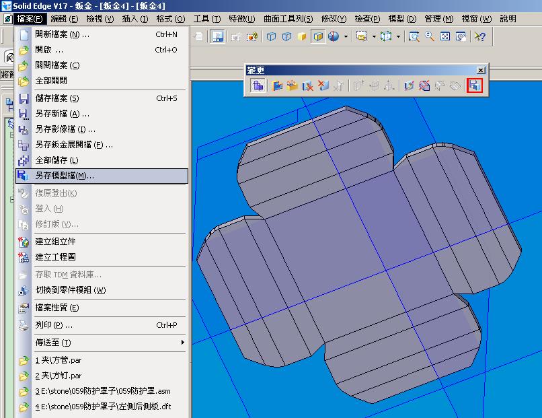Select the Zoom magnifier tool
542x418 pixels.
pyautogui.click(x=430, y=36)
